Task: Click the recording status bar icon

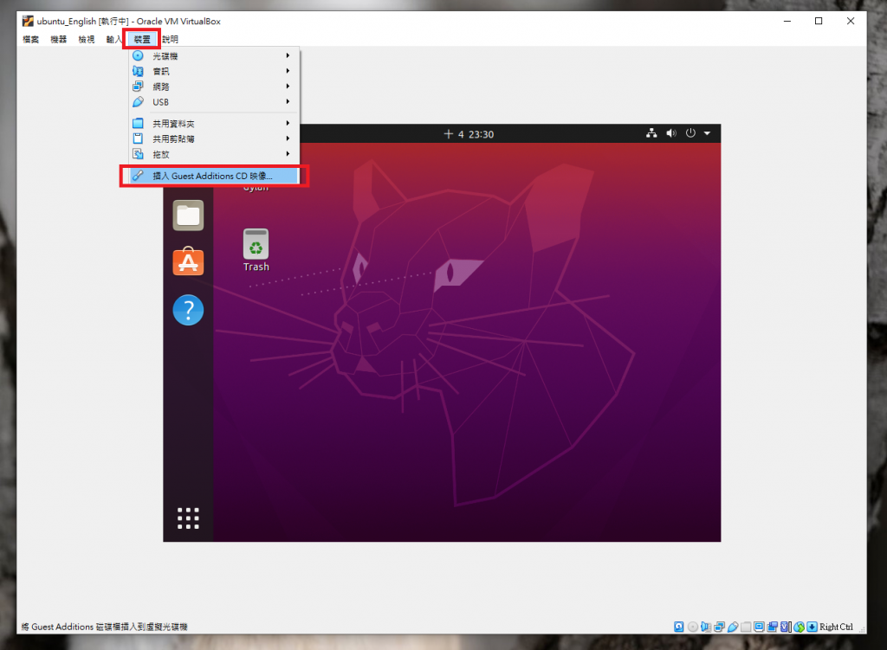Action: click(772, 627)
